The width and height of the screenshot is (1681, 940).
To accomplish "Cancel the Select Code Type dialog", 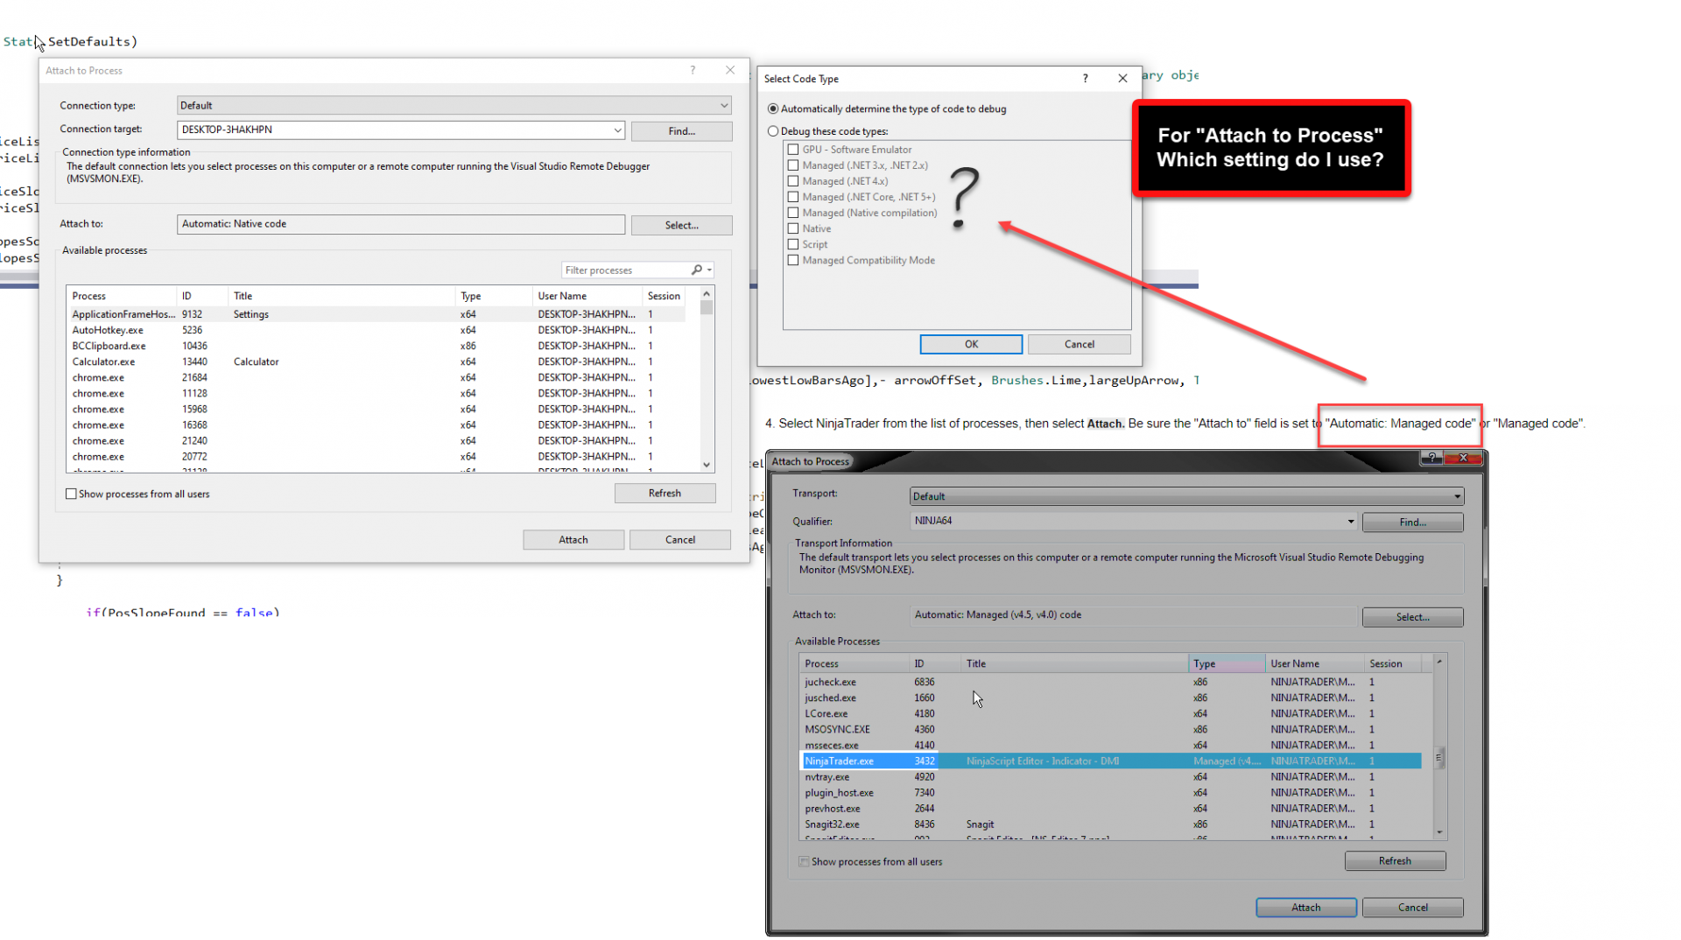I will coord(1080,345).
